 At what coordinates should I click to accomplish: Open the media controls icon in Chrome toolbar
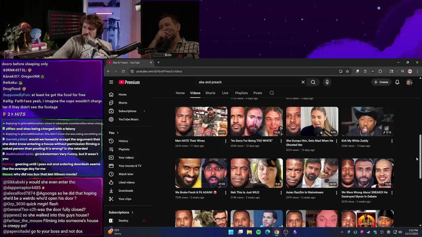402,71
